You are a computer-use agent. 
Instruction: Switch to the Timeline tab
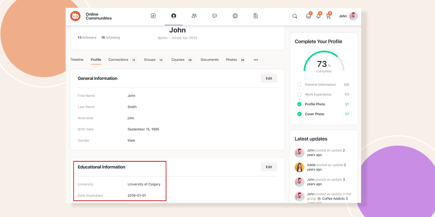77,60
